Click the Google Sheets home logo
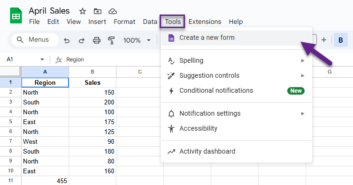Viewport: 353px width, 185px height. click(16, 15)
